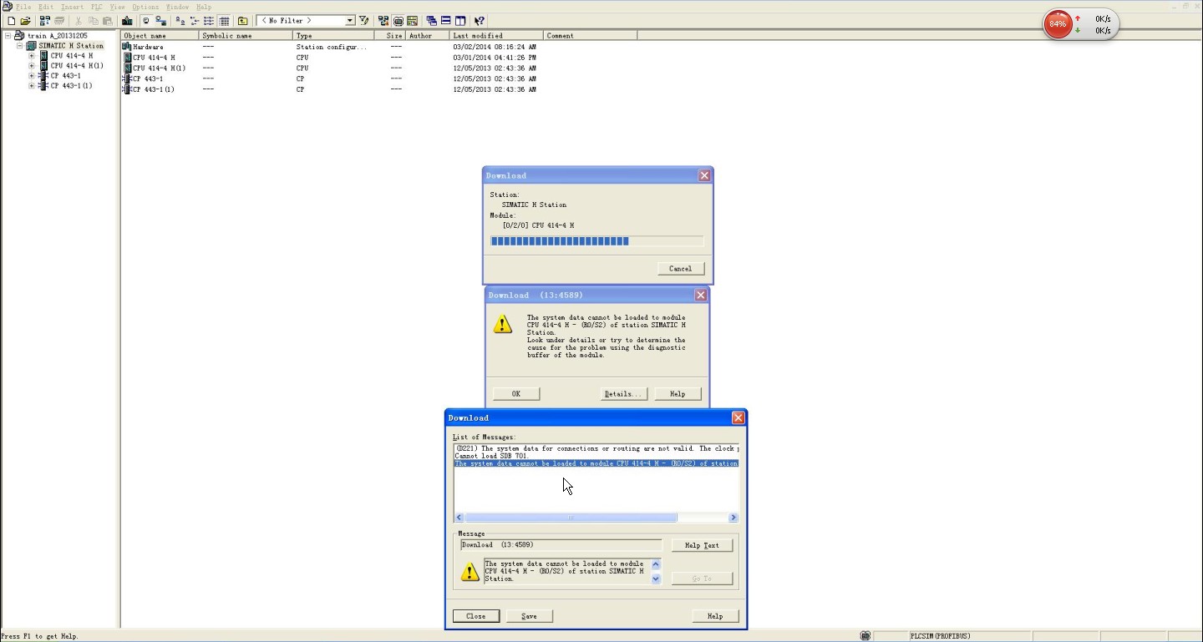
Task: Click the filter funnel icon beside No Filter
Action: [x=364, y=21]
